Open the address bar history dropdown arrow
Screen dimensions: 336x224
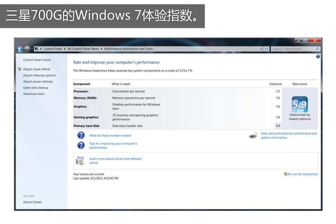[261, 49]
